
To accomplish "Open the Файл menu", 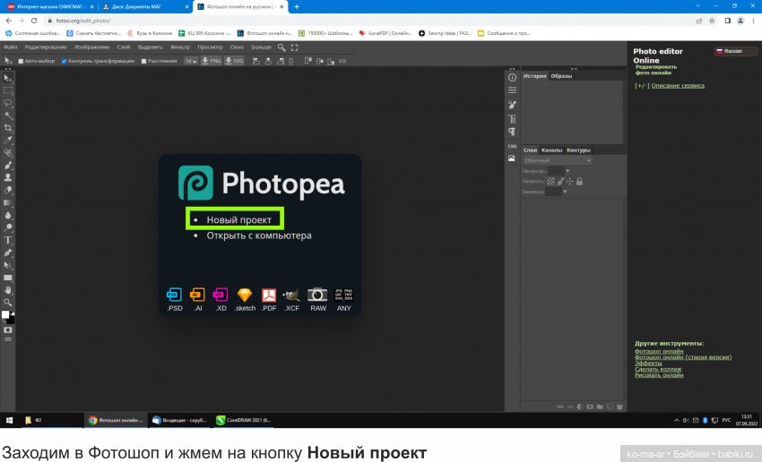I will click(x=10, y=47).
